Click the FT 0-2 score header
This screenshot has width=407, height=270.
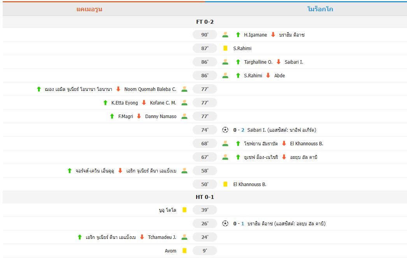pos(205,22)
